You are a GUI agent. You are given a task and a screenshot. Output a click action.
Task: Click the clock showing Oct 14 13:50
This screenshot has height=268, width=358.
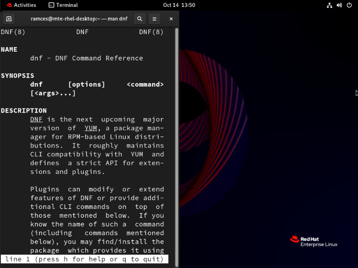point(179,5)
